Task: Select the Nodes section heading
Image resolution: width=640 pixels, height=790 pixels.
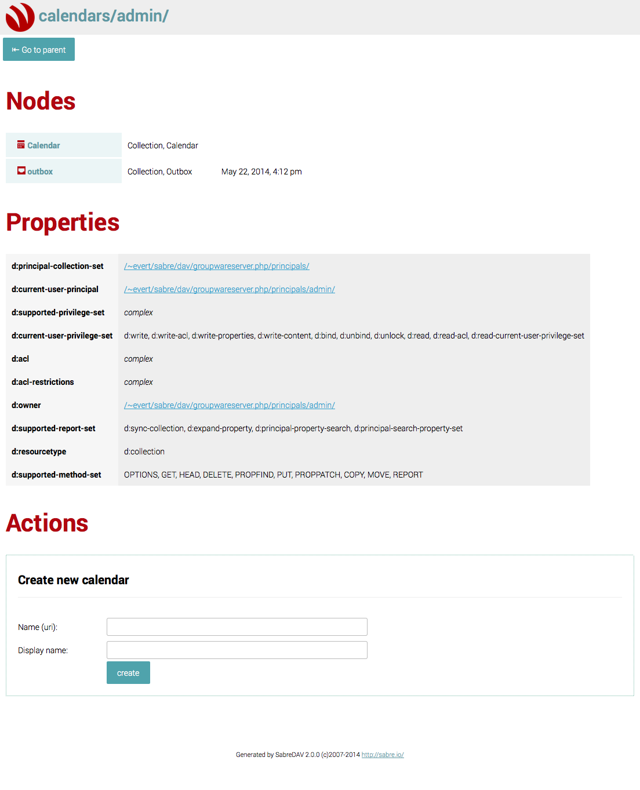Action: (x=41, y=101)
